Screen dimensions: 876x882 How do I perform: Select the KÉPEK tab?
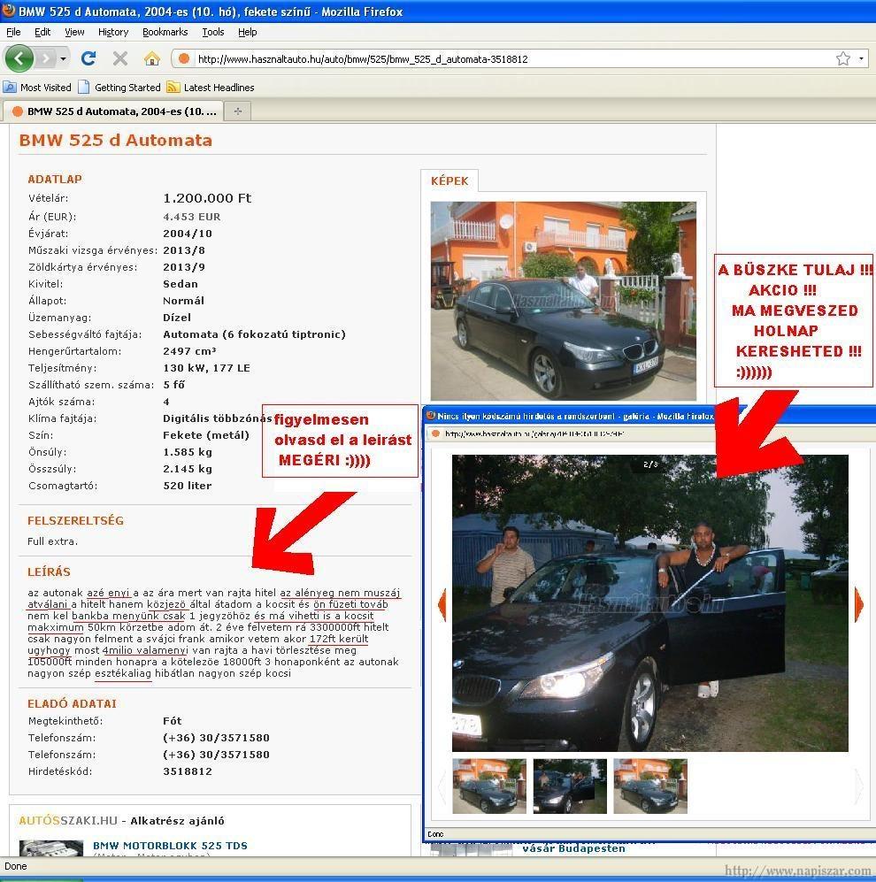(450, 180)
